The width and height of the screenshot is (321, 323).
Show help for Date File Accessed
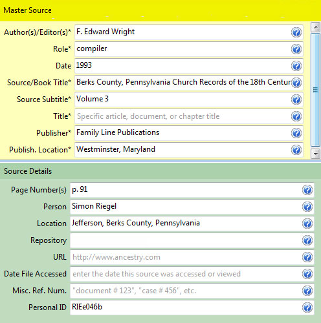point(307,274)
